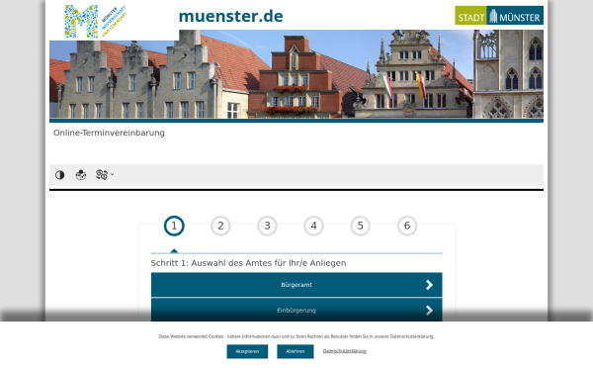593x371 pixels.
Task: Select step 5 in the progress indicator
Action: (360, 226)
